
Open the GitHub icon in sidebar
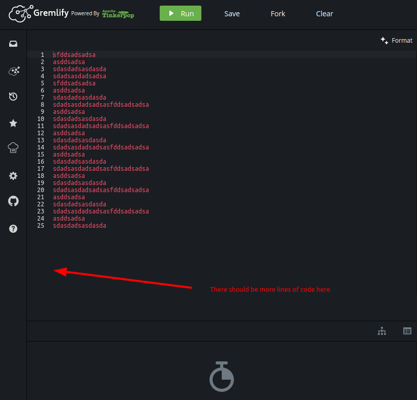(x=13, y=201)
